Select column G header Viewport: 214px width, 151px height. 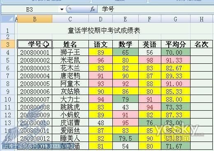pos(176,19)
